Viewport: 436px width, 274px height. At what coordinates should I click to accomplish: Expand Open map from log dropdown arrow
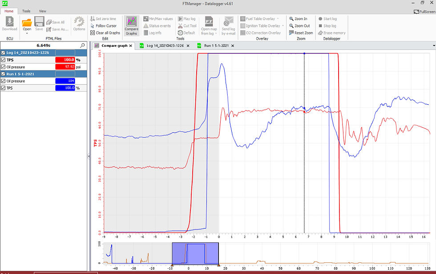click(x=216, y=33)
